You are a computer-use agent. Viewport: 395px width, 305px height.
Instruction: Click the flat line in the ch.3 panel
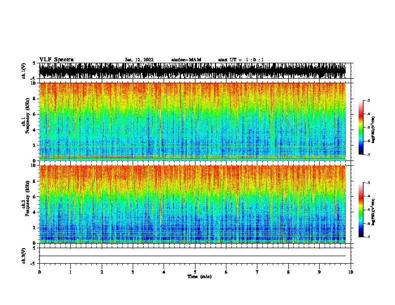193,256
